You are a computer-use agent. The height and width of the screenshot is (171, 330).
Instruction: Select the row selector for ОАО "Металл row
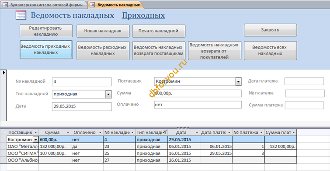[x=3, y=147]
